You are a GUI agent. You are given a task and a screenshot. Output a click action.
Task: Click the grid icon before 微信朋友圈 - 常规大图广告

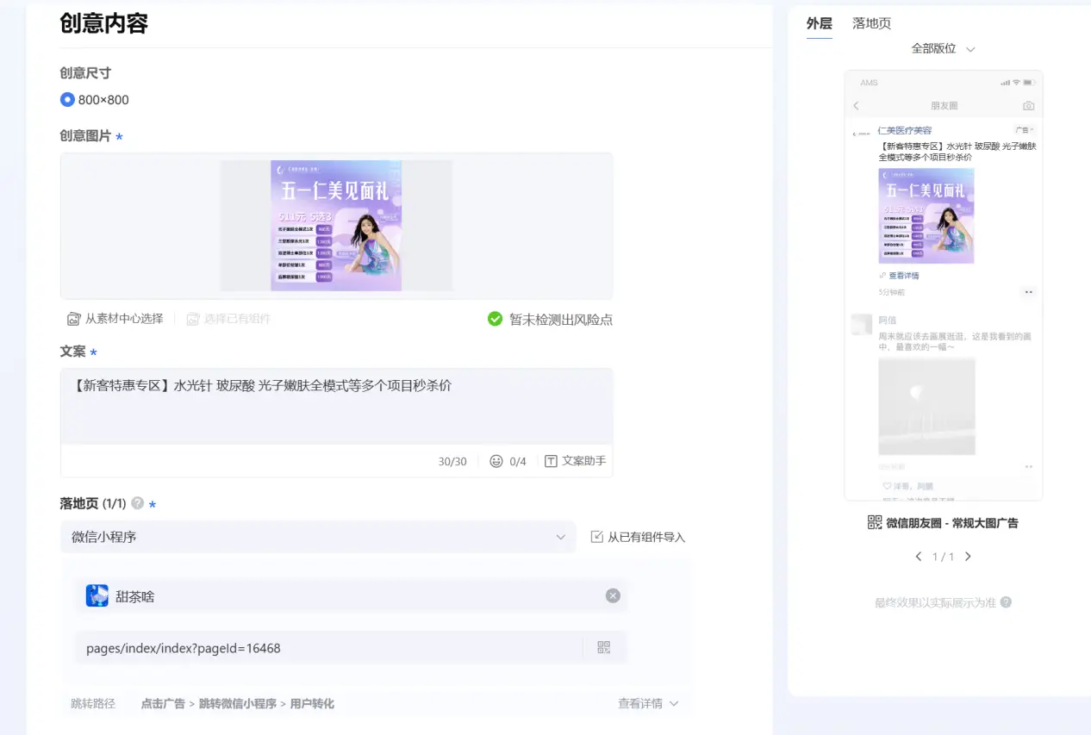tap(873, 521)
